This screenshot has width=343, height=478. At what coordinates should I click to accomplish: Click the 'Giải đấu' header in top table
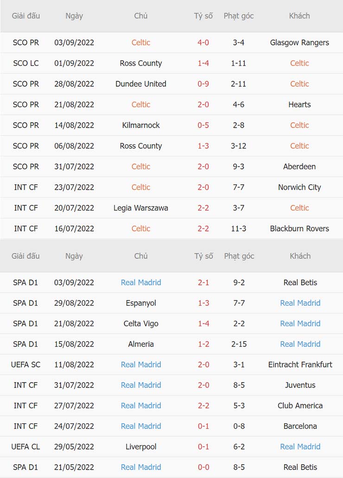26,16
